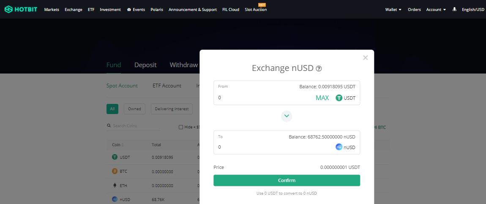Click the ETH icon in coin table

click(115, 185)
